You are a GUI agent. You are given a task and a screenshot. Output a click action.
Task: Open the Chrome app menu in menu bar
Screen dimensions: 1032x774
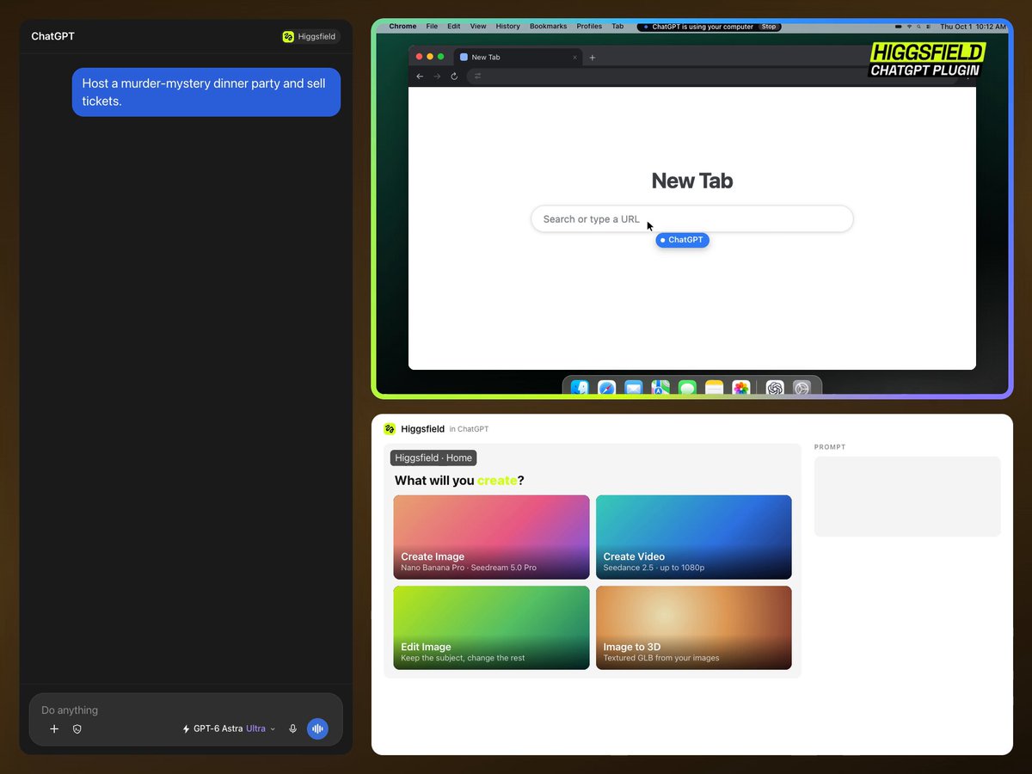[x=402, y=27]
